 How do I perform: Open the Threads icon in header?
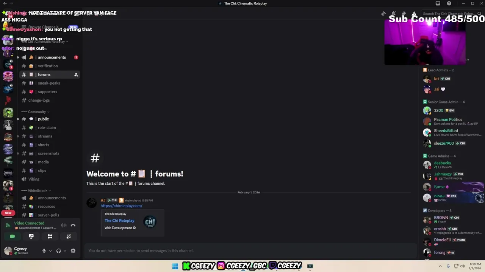click(x=383, y=14)
